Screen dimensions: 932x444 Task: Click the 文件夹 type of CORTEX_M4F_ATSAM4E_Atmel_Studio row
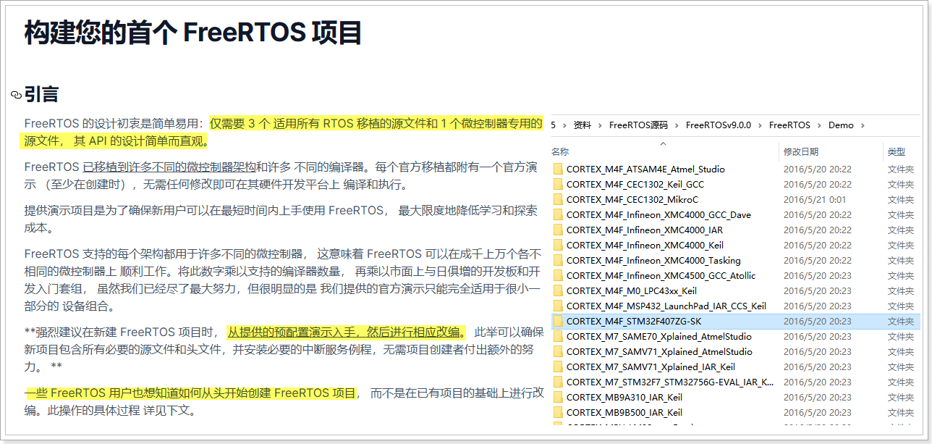pos(901,169)
